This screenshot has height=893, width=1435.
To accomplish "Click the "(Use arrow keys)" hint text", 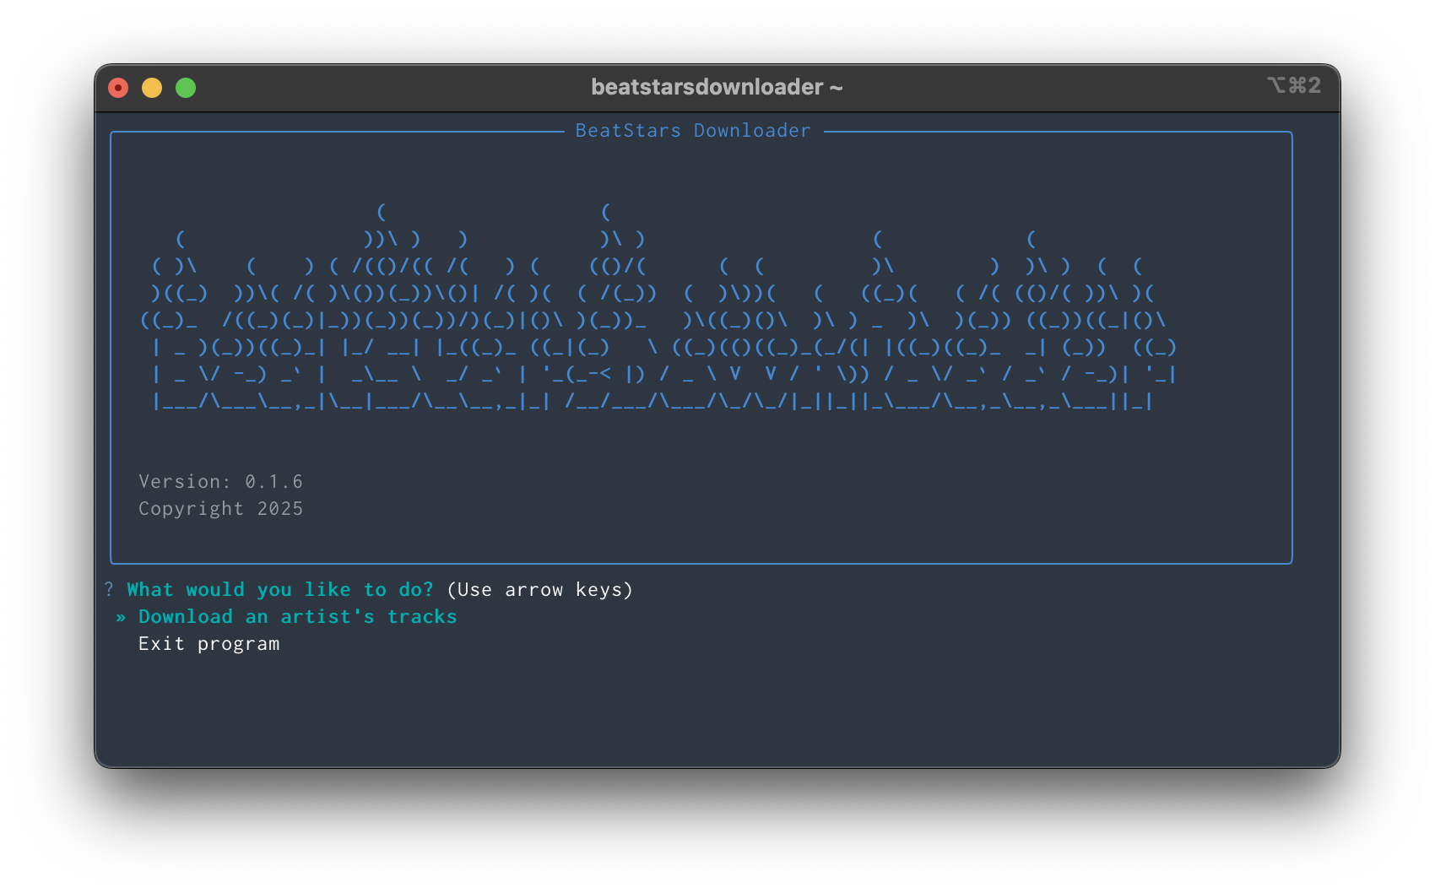I will click(539, 589).
